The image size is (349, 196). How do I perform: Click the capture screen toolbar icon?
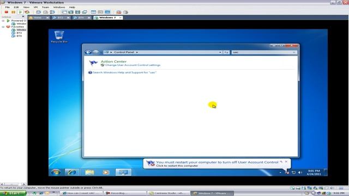click(119, 12)
